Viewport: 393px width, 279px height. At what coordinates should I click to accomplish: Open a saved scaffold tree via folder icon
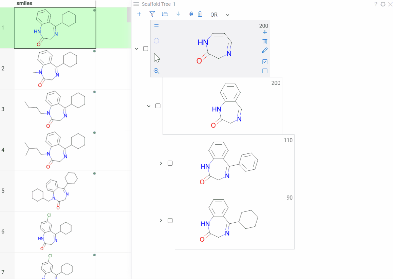point(165,14)
